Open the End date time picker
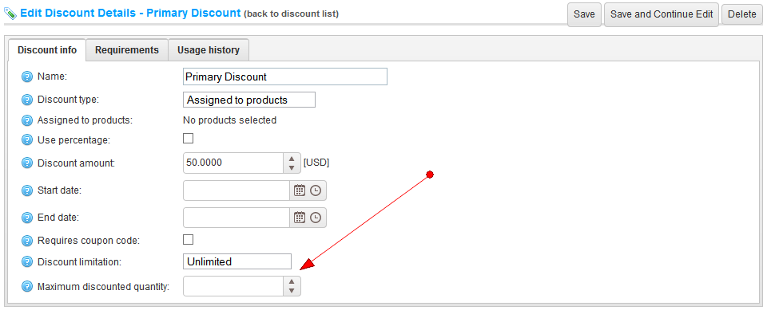 point(316,218)
